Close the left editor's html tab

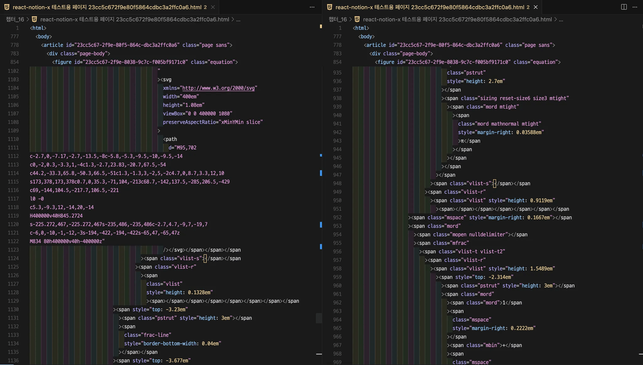212,7
